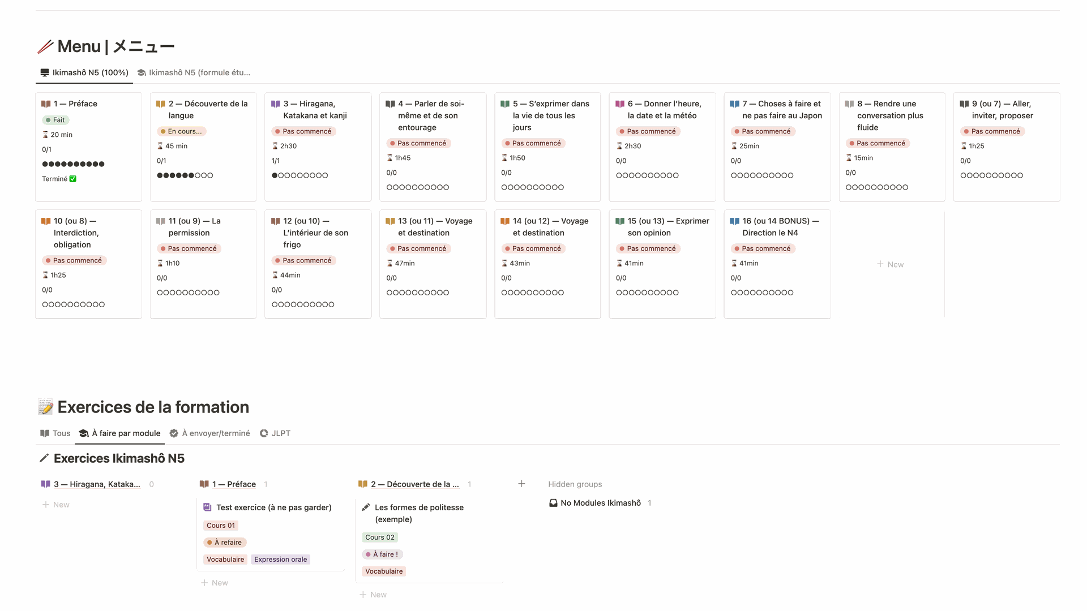This screenshot has height=611, width=1087.
Task: Click the memo icon beside Exercices de la formation
Action: 45,407
